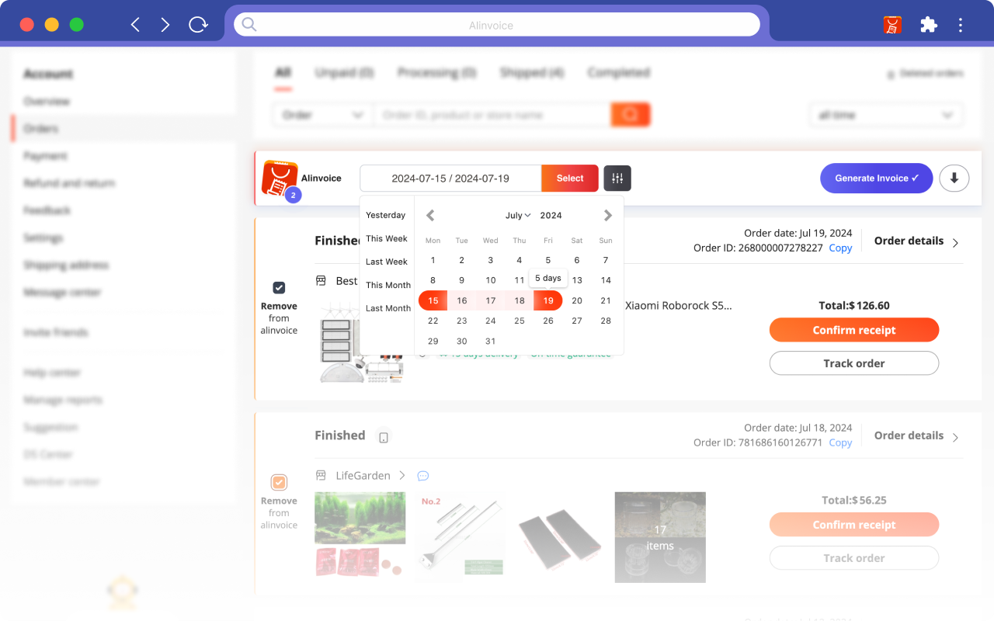Viewport: 994px width, 621px height.
Task: Expand the all time filter dropdown
Action: [x=885, y=114]
